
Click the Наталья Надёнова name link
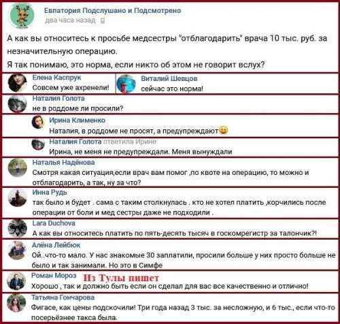pos(63,163)
